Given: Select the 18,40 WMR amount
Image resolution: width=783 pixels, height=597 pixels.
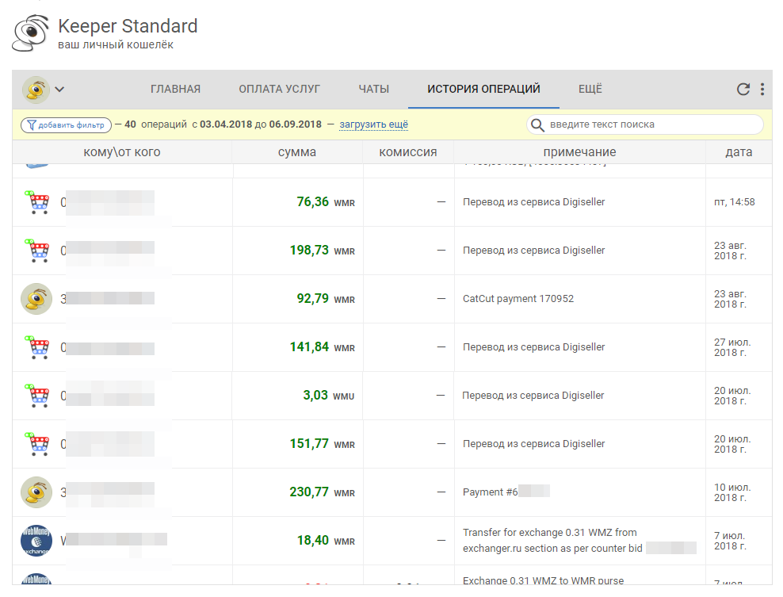Looking at the screenshot, I should pyautogui.click(x=326, y=541).
